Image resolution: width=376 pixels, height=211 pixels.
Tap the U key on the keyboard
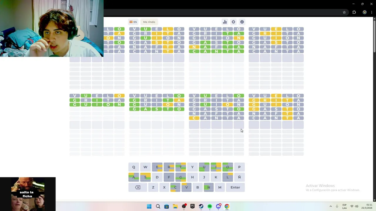tap(204, 167)
